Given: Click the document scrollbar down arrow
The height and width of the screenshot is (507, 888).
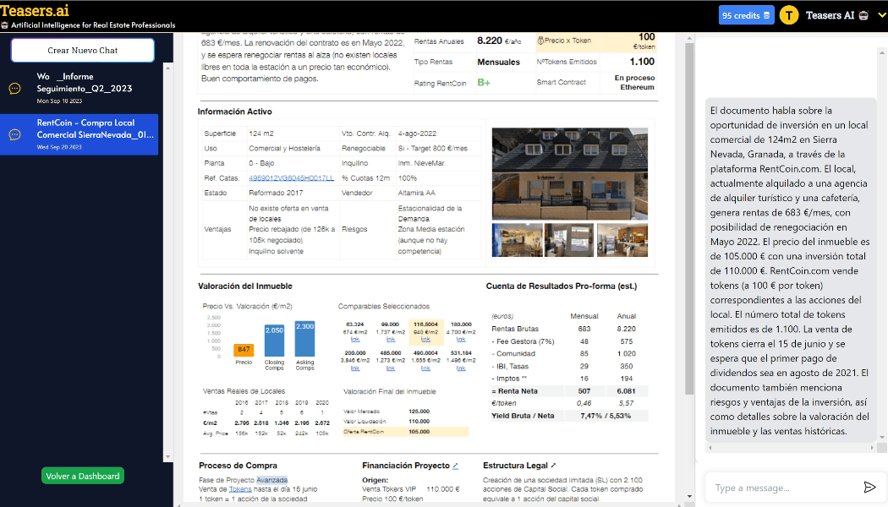Looking at the screenshot, I should click(x=689, y=496).
